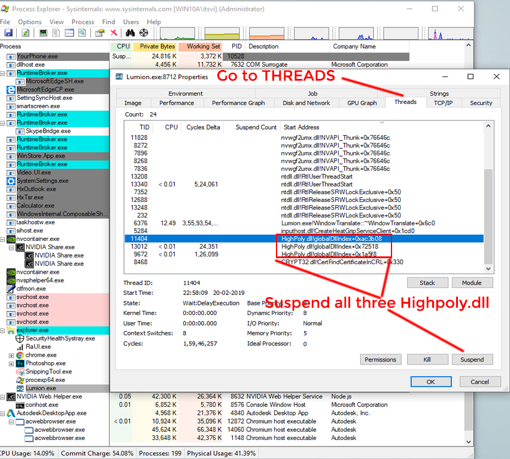Switch to the Disk and Network tab
This screenshot has height=459, width=510.
306,103
